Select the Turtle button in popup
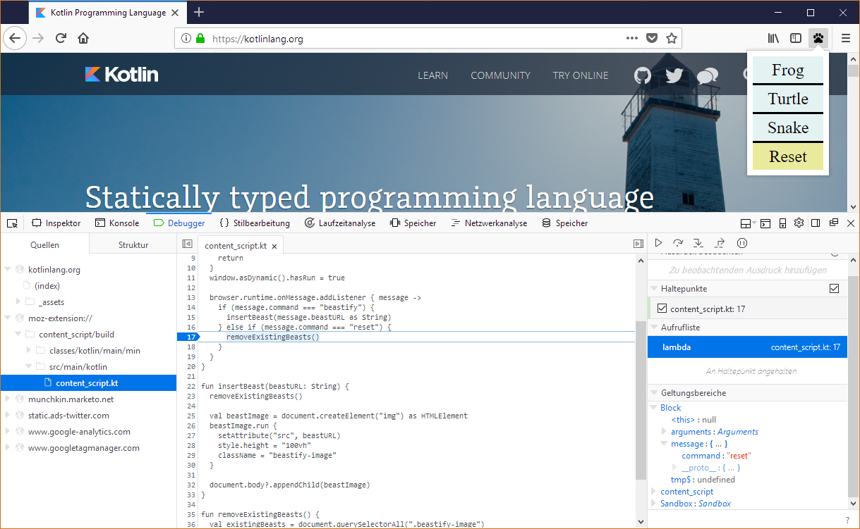The image size is (860, 529). [x=788, y=99]
